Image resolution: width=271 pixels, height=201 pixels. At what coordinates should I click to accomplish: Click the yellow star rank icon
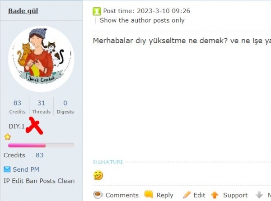pyautogui.click(x=8, y=137)
